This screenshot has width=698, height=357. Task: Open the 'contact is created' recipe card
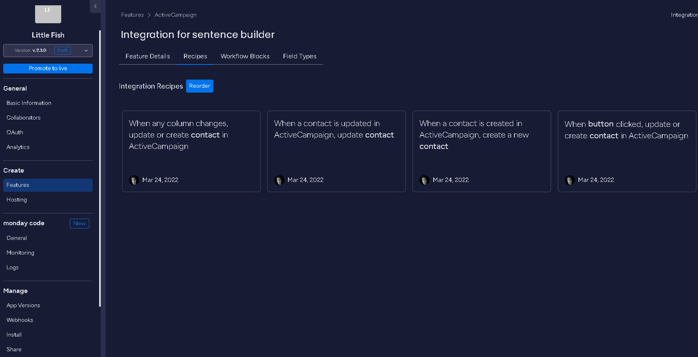(x=482, y=151)
